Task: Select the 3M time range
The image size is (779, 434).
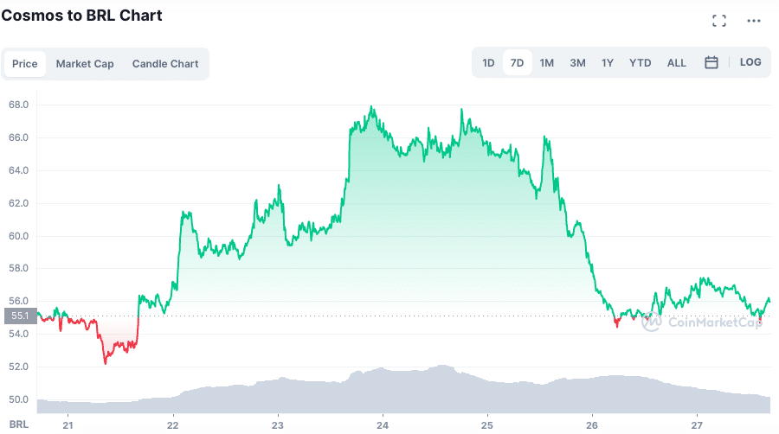Action: coord(577,63)
